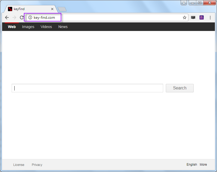Minimize the Chrome window

point(193,3)
